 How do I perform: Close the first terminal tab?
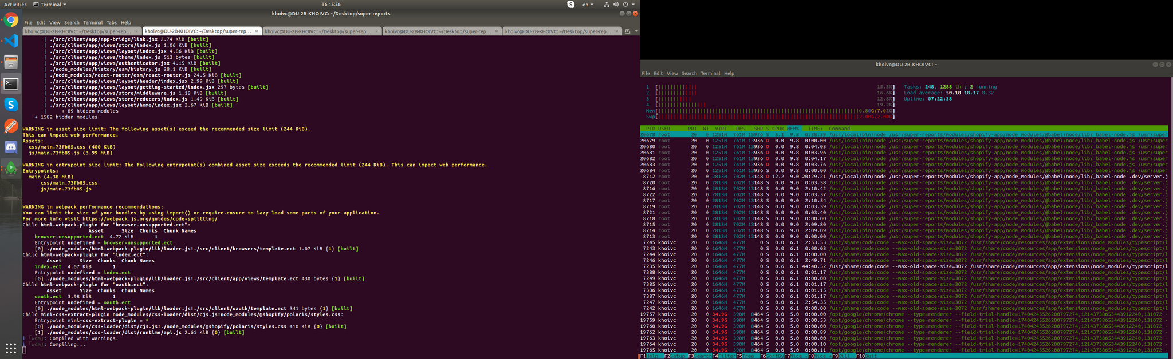136,31
